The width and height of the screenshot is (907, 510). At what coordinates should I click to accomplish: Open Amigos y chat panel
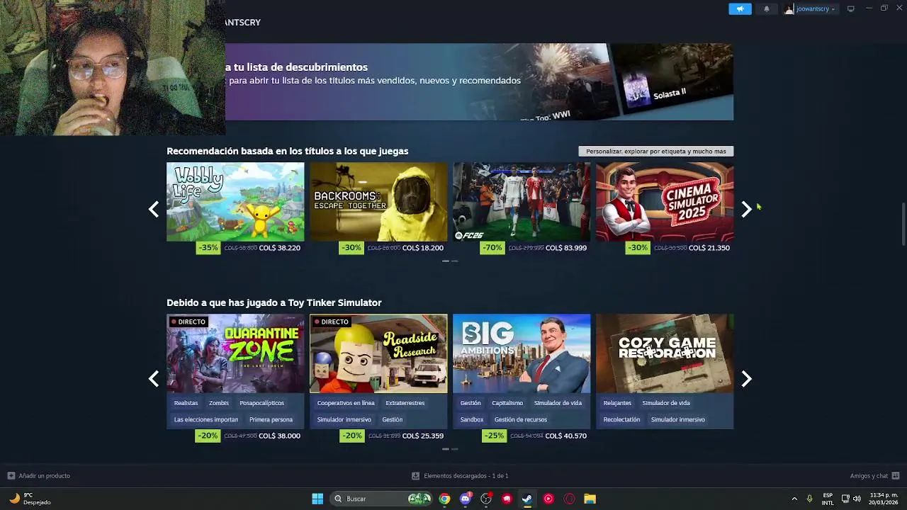[874, 476]
